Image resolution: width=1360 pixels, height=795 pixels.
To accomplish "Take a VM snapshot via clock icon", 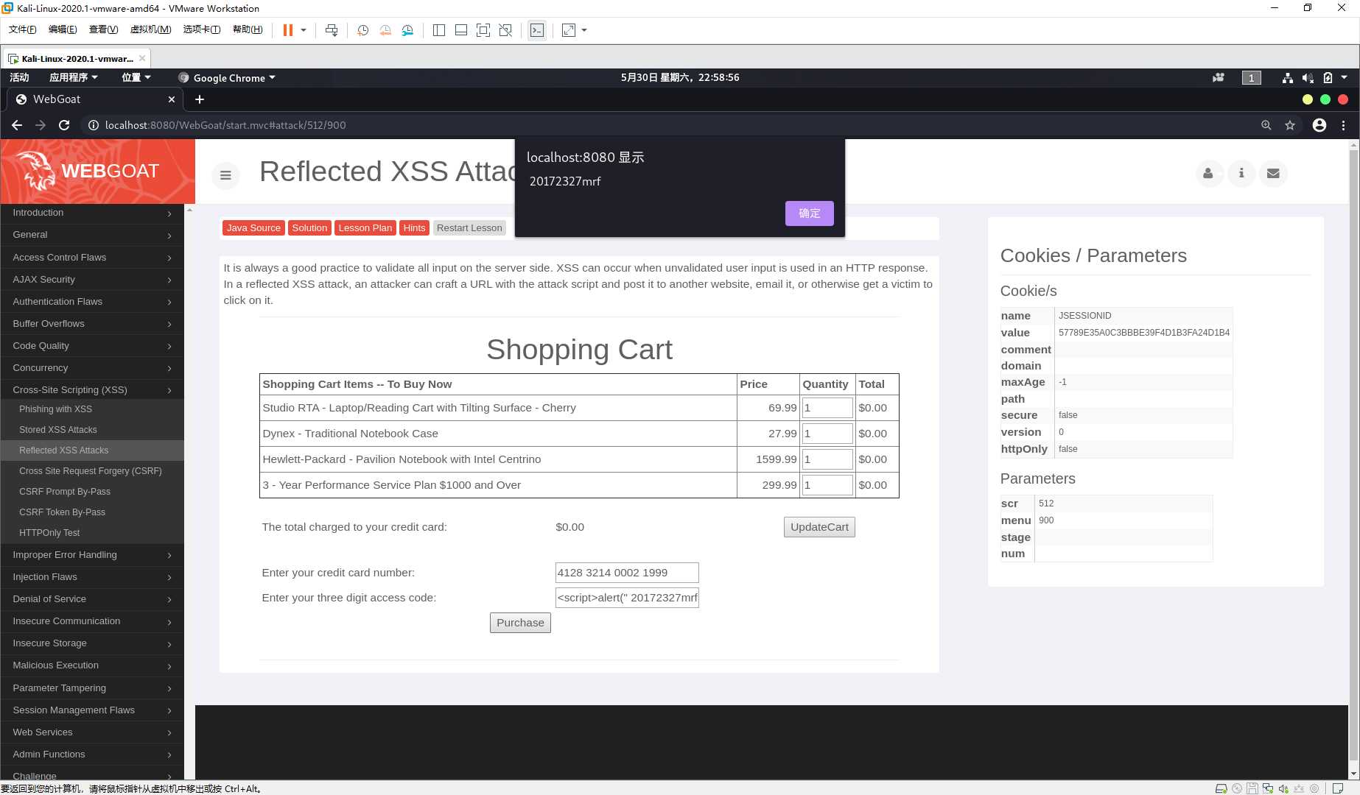I will pyautogui.click(x=363, y=30).
